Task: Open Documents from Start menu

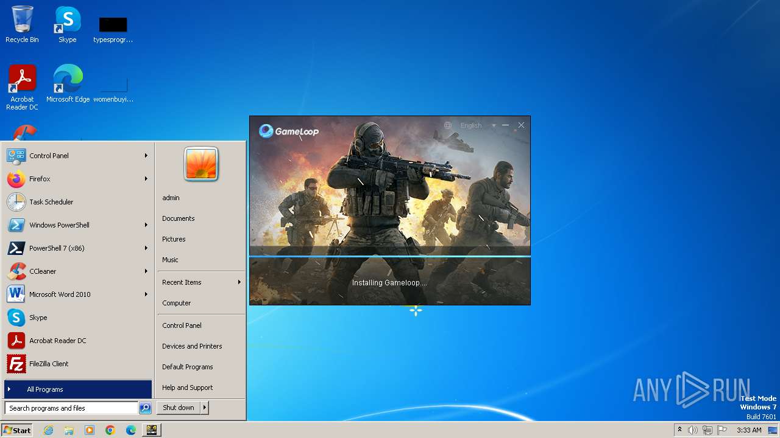Action: pos(201,218)
